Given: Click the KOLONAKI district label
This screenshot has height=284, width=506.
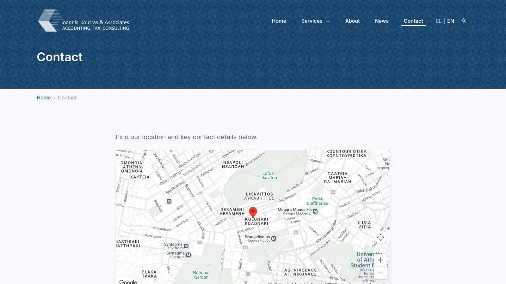Looking at the screenshot, I should (x=256, y=221).
